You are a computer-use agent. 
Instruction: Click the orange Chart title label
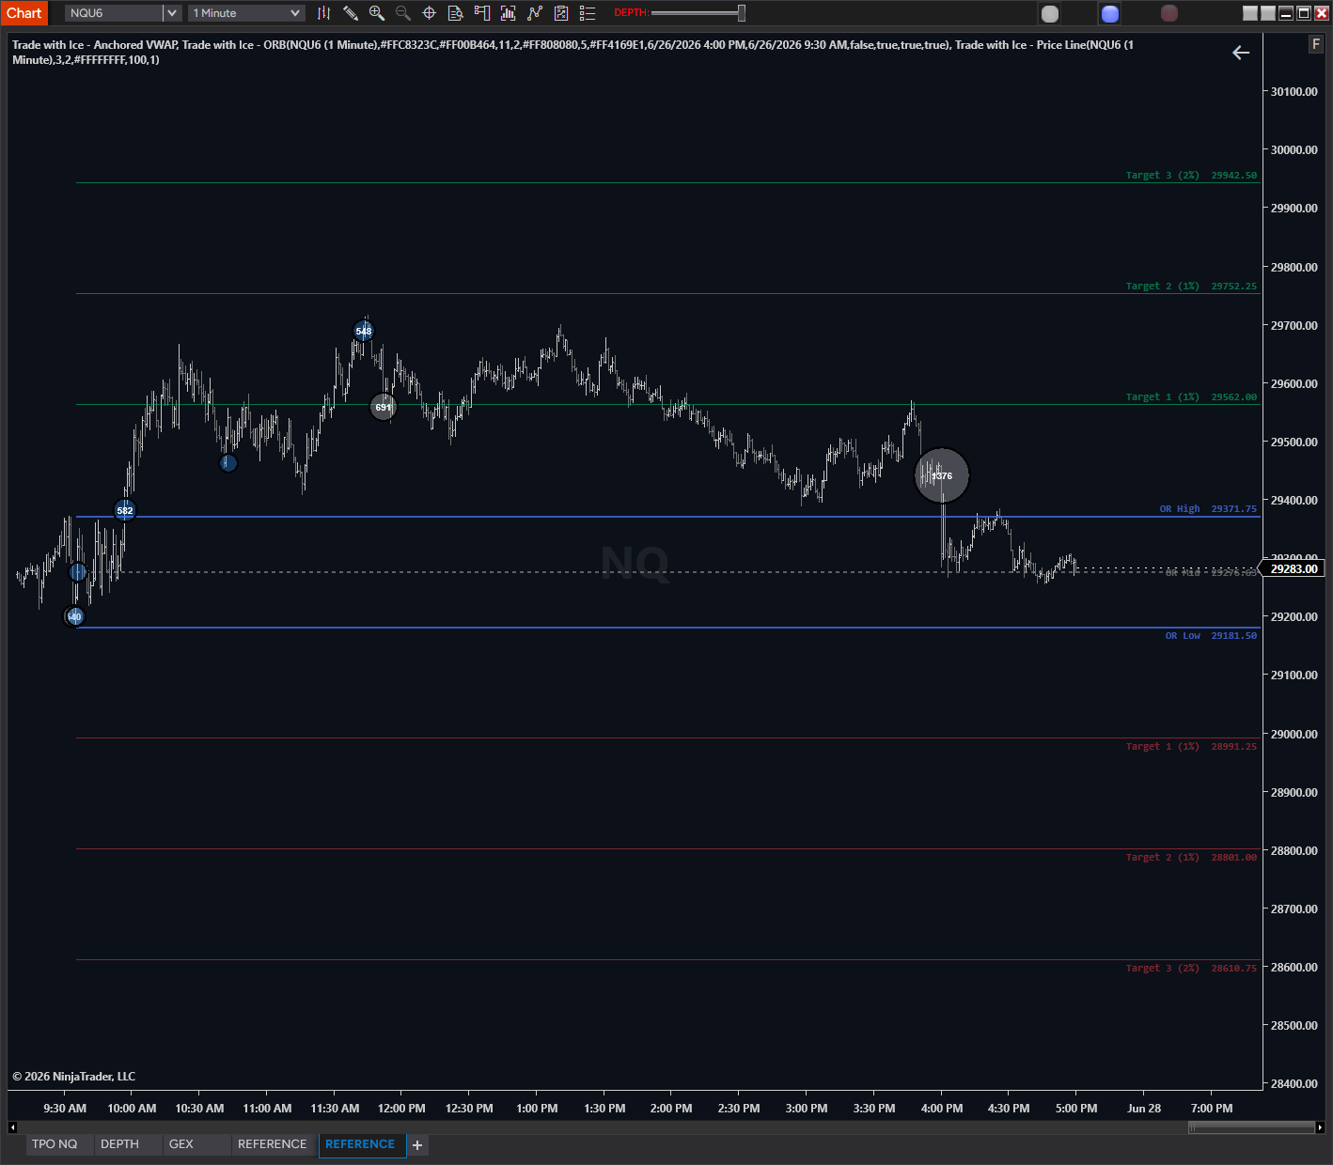pos(24,13)
